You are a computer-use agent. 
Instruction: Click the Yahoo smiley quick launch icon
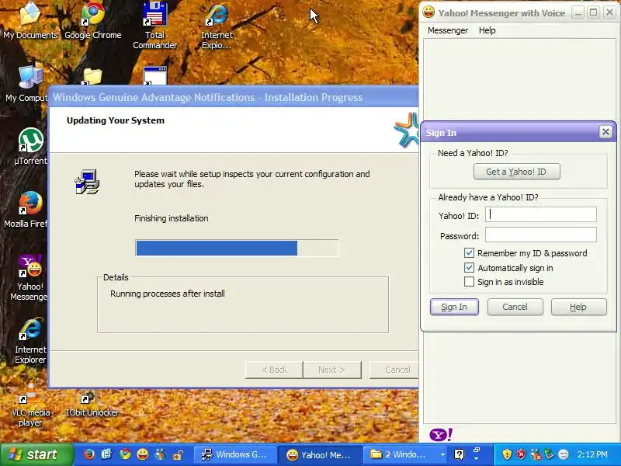(x=143, y=454)
